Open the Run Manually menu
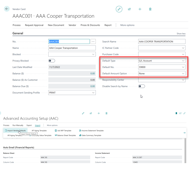 click(x=18, y=125)
